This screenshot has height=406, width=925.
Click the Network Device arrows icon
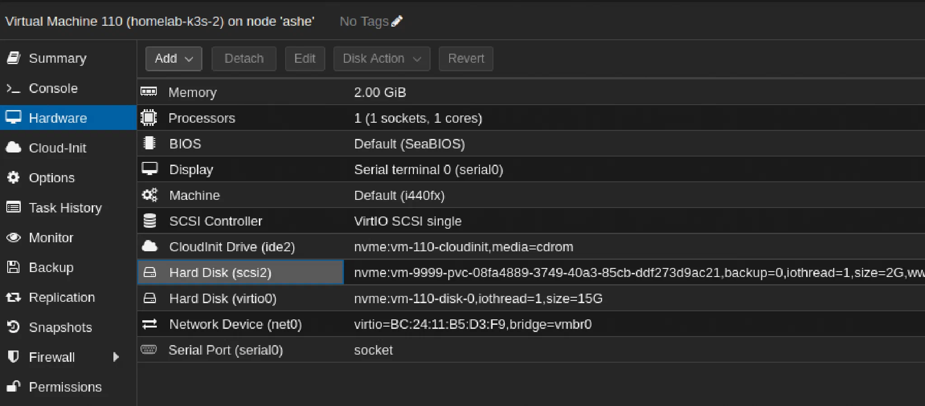150,324
